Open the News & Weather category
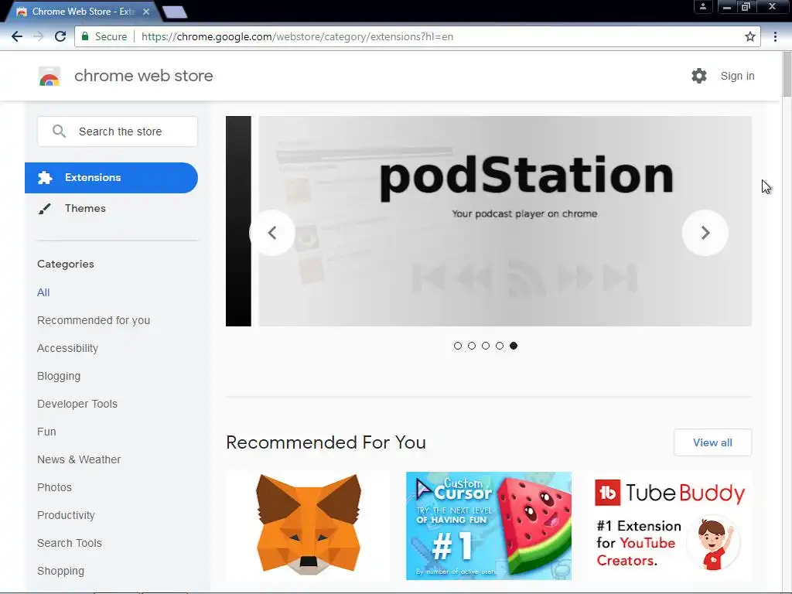This screenshot has height=594, width=792. (79, 459)
